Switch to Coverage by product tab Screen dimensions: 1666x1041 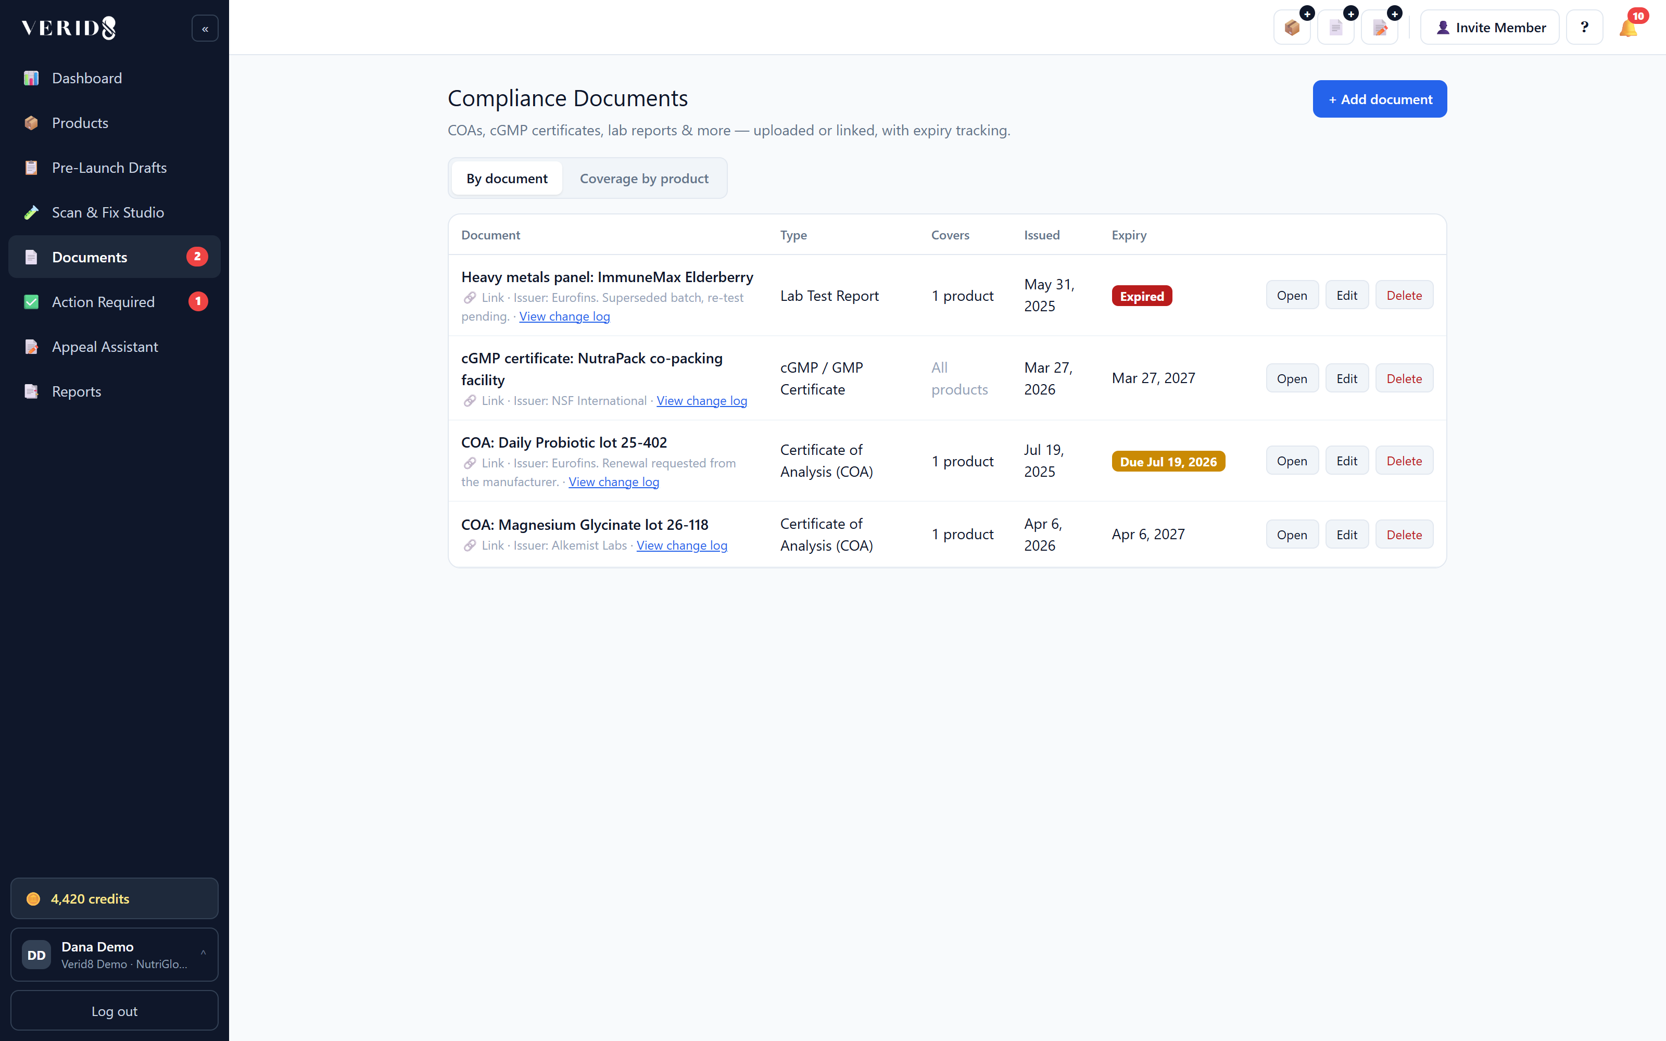(x=643, y=179)
